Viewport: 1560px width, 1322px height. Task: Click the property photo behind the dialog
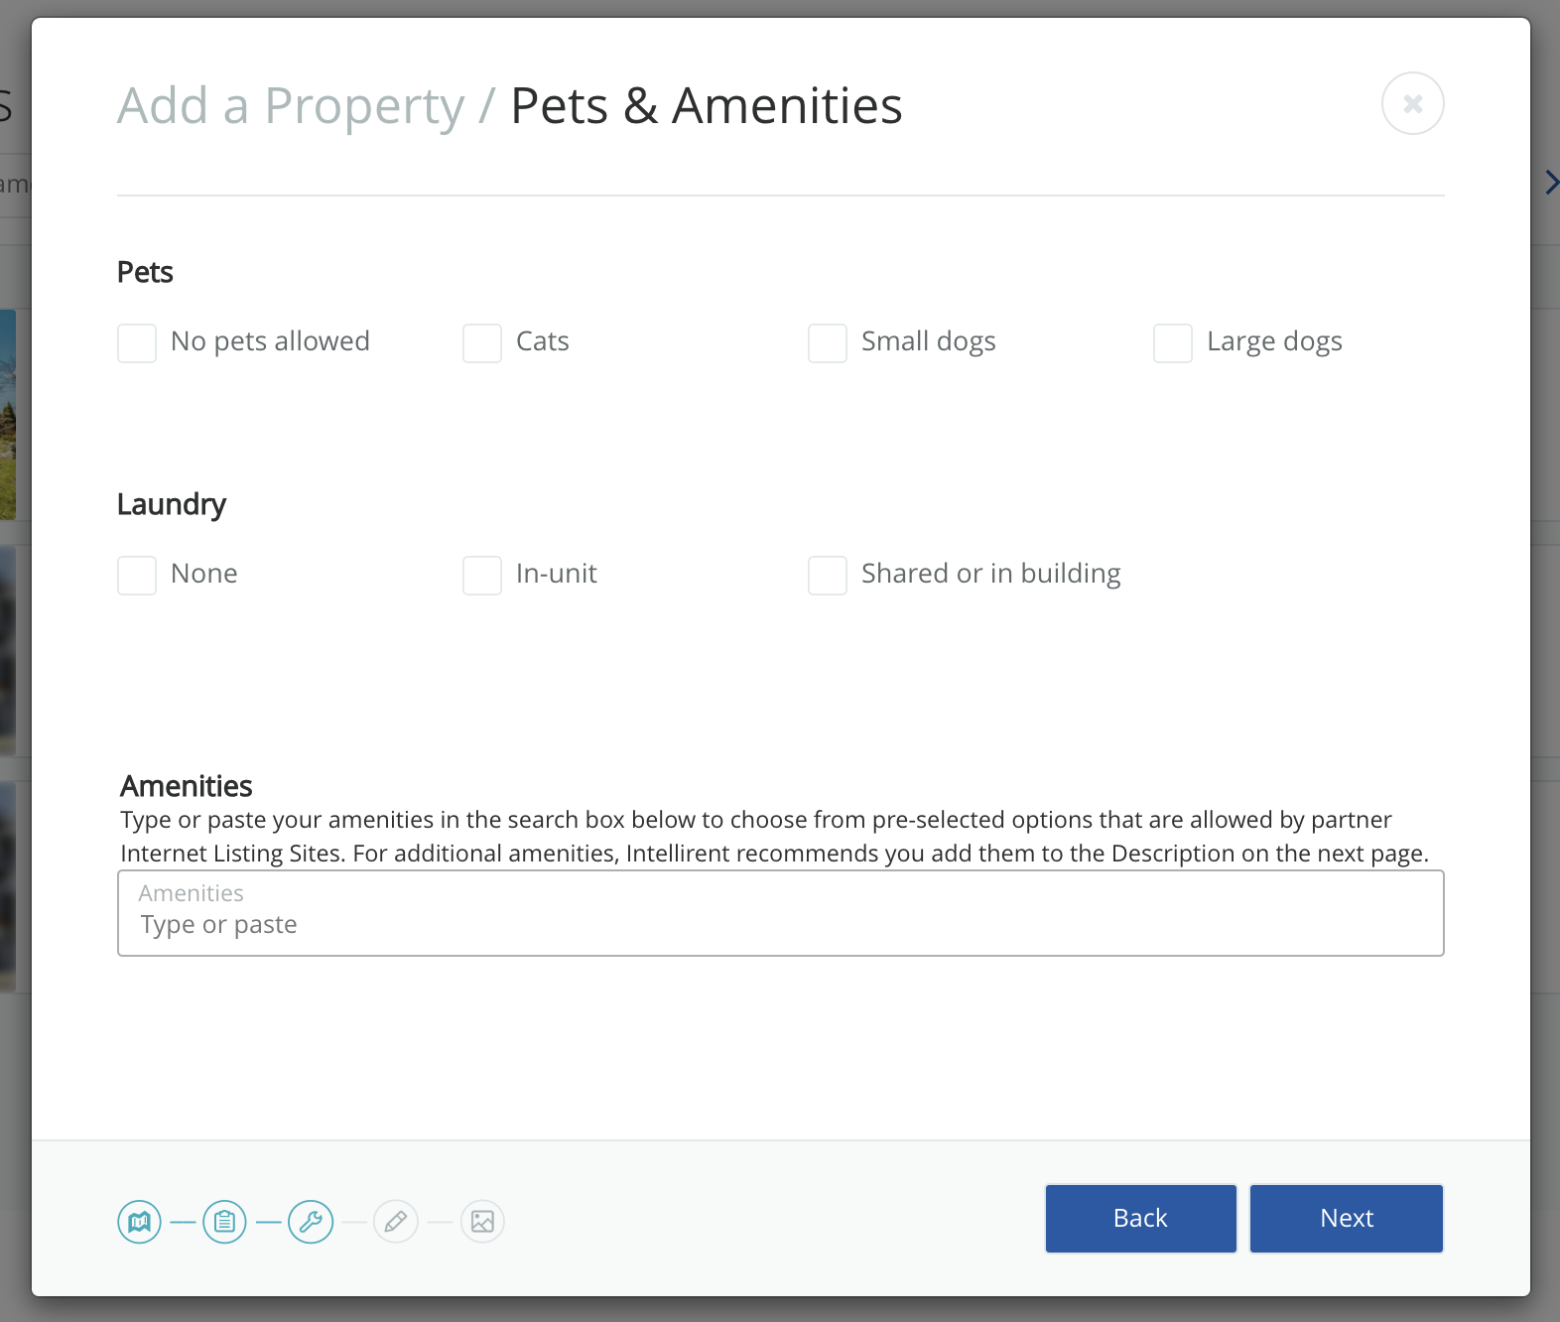click(x=8, y=415)
